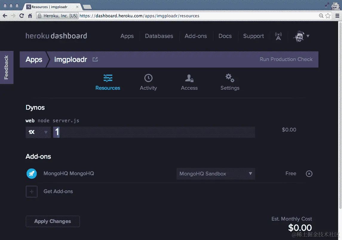Click the Resources tab icon
Screen dimensions: 342x240
108,78
